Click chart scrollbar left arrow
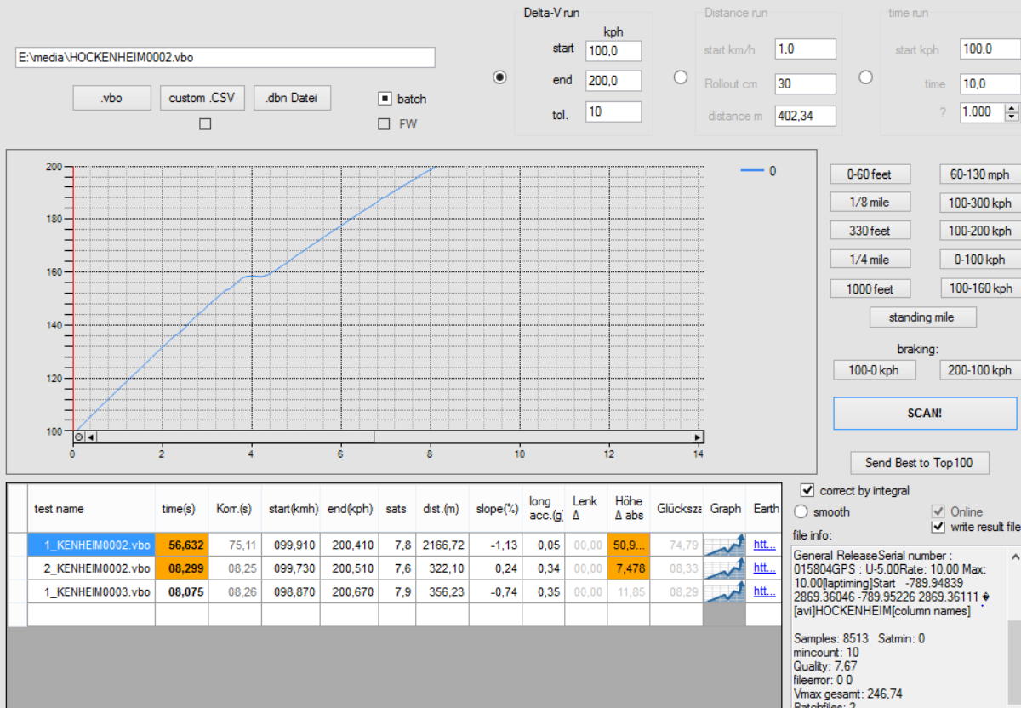Screen dimensions: 1021x708 pos(91,437)
